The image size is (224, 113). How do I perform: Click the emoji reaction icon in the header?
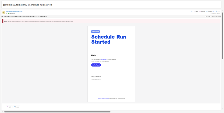tap(192, 11)
